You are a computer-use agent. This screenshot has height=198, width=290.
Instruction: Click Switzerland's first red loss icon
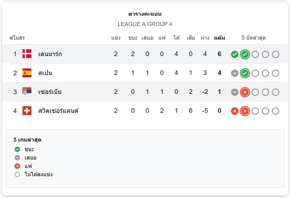[x=235, y=111]
